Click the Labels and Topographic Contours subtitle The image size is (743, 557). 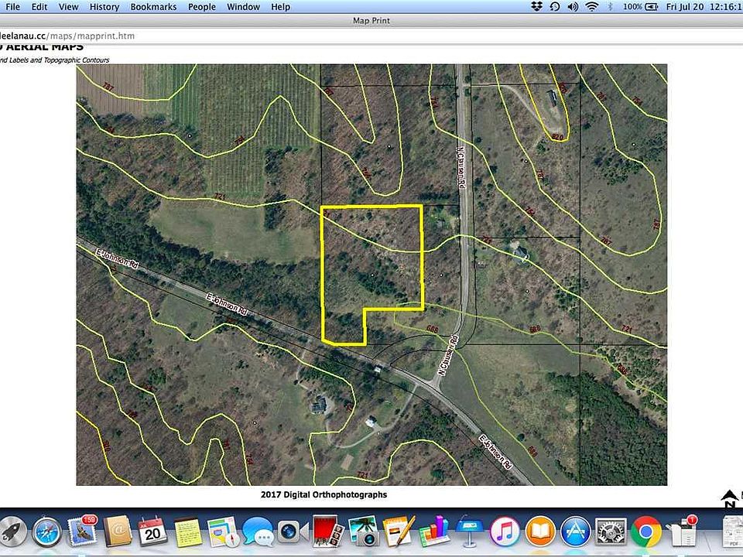tap(54, 60)
